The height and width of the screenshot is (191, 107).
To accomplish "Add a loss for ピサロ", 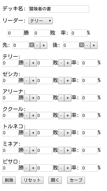I will (68, 168).
